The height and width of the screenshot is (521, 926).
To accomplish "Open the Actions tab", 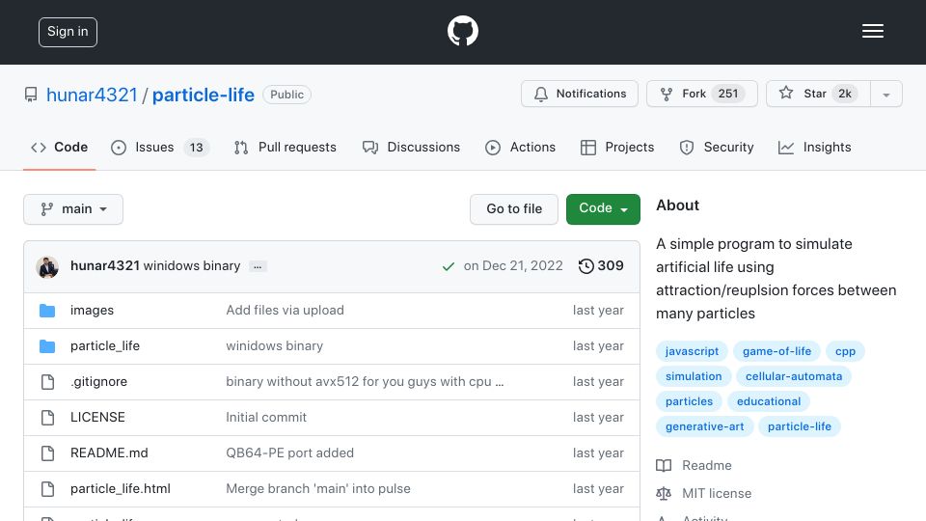I will pyautogui.click(x=520, y=147).
